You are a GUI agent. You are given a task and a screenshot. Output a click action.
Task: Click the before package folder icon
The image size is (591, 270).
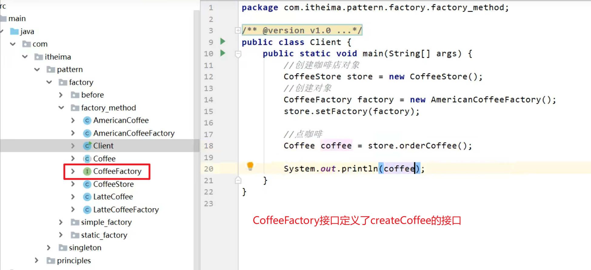(x=75, y=95)
